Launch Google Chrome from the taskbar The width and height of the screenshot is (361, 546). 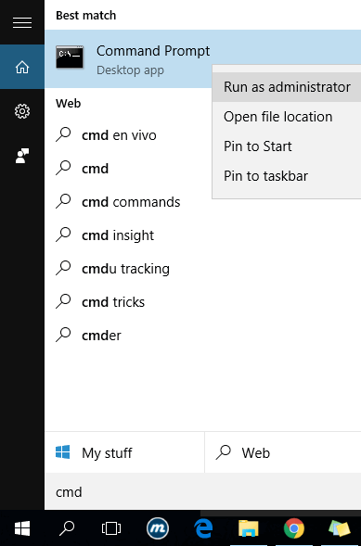click(x=294, y=528)
